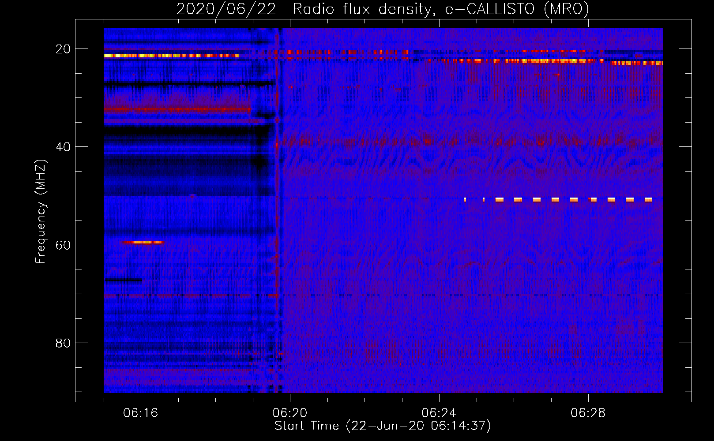Click the 06:28 time tick label
Screen dimensions: 714x441
[x=588, y=413]
